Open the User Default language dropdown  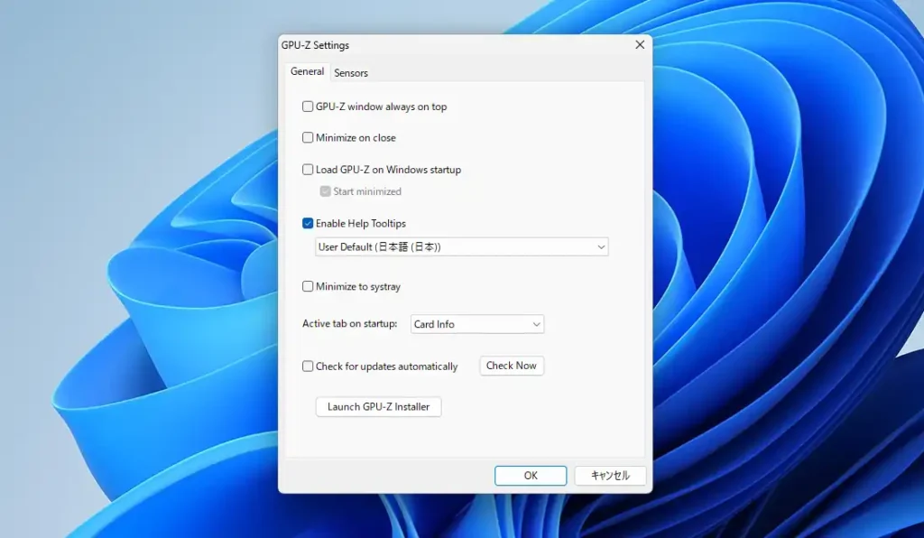[461, 247]
